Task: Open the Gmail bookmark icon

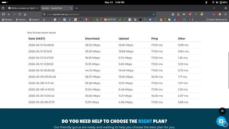Action: click(x=59, y=20)
